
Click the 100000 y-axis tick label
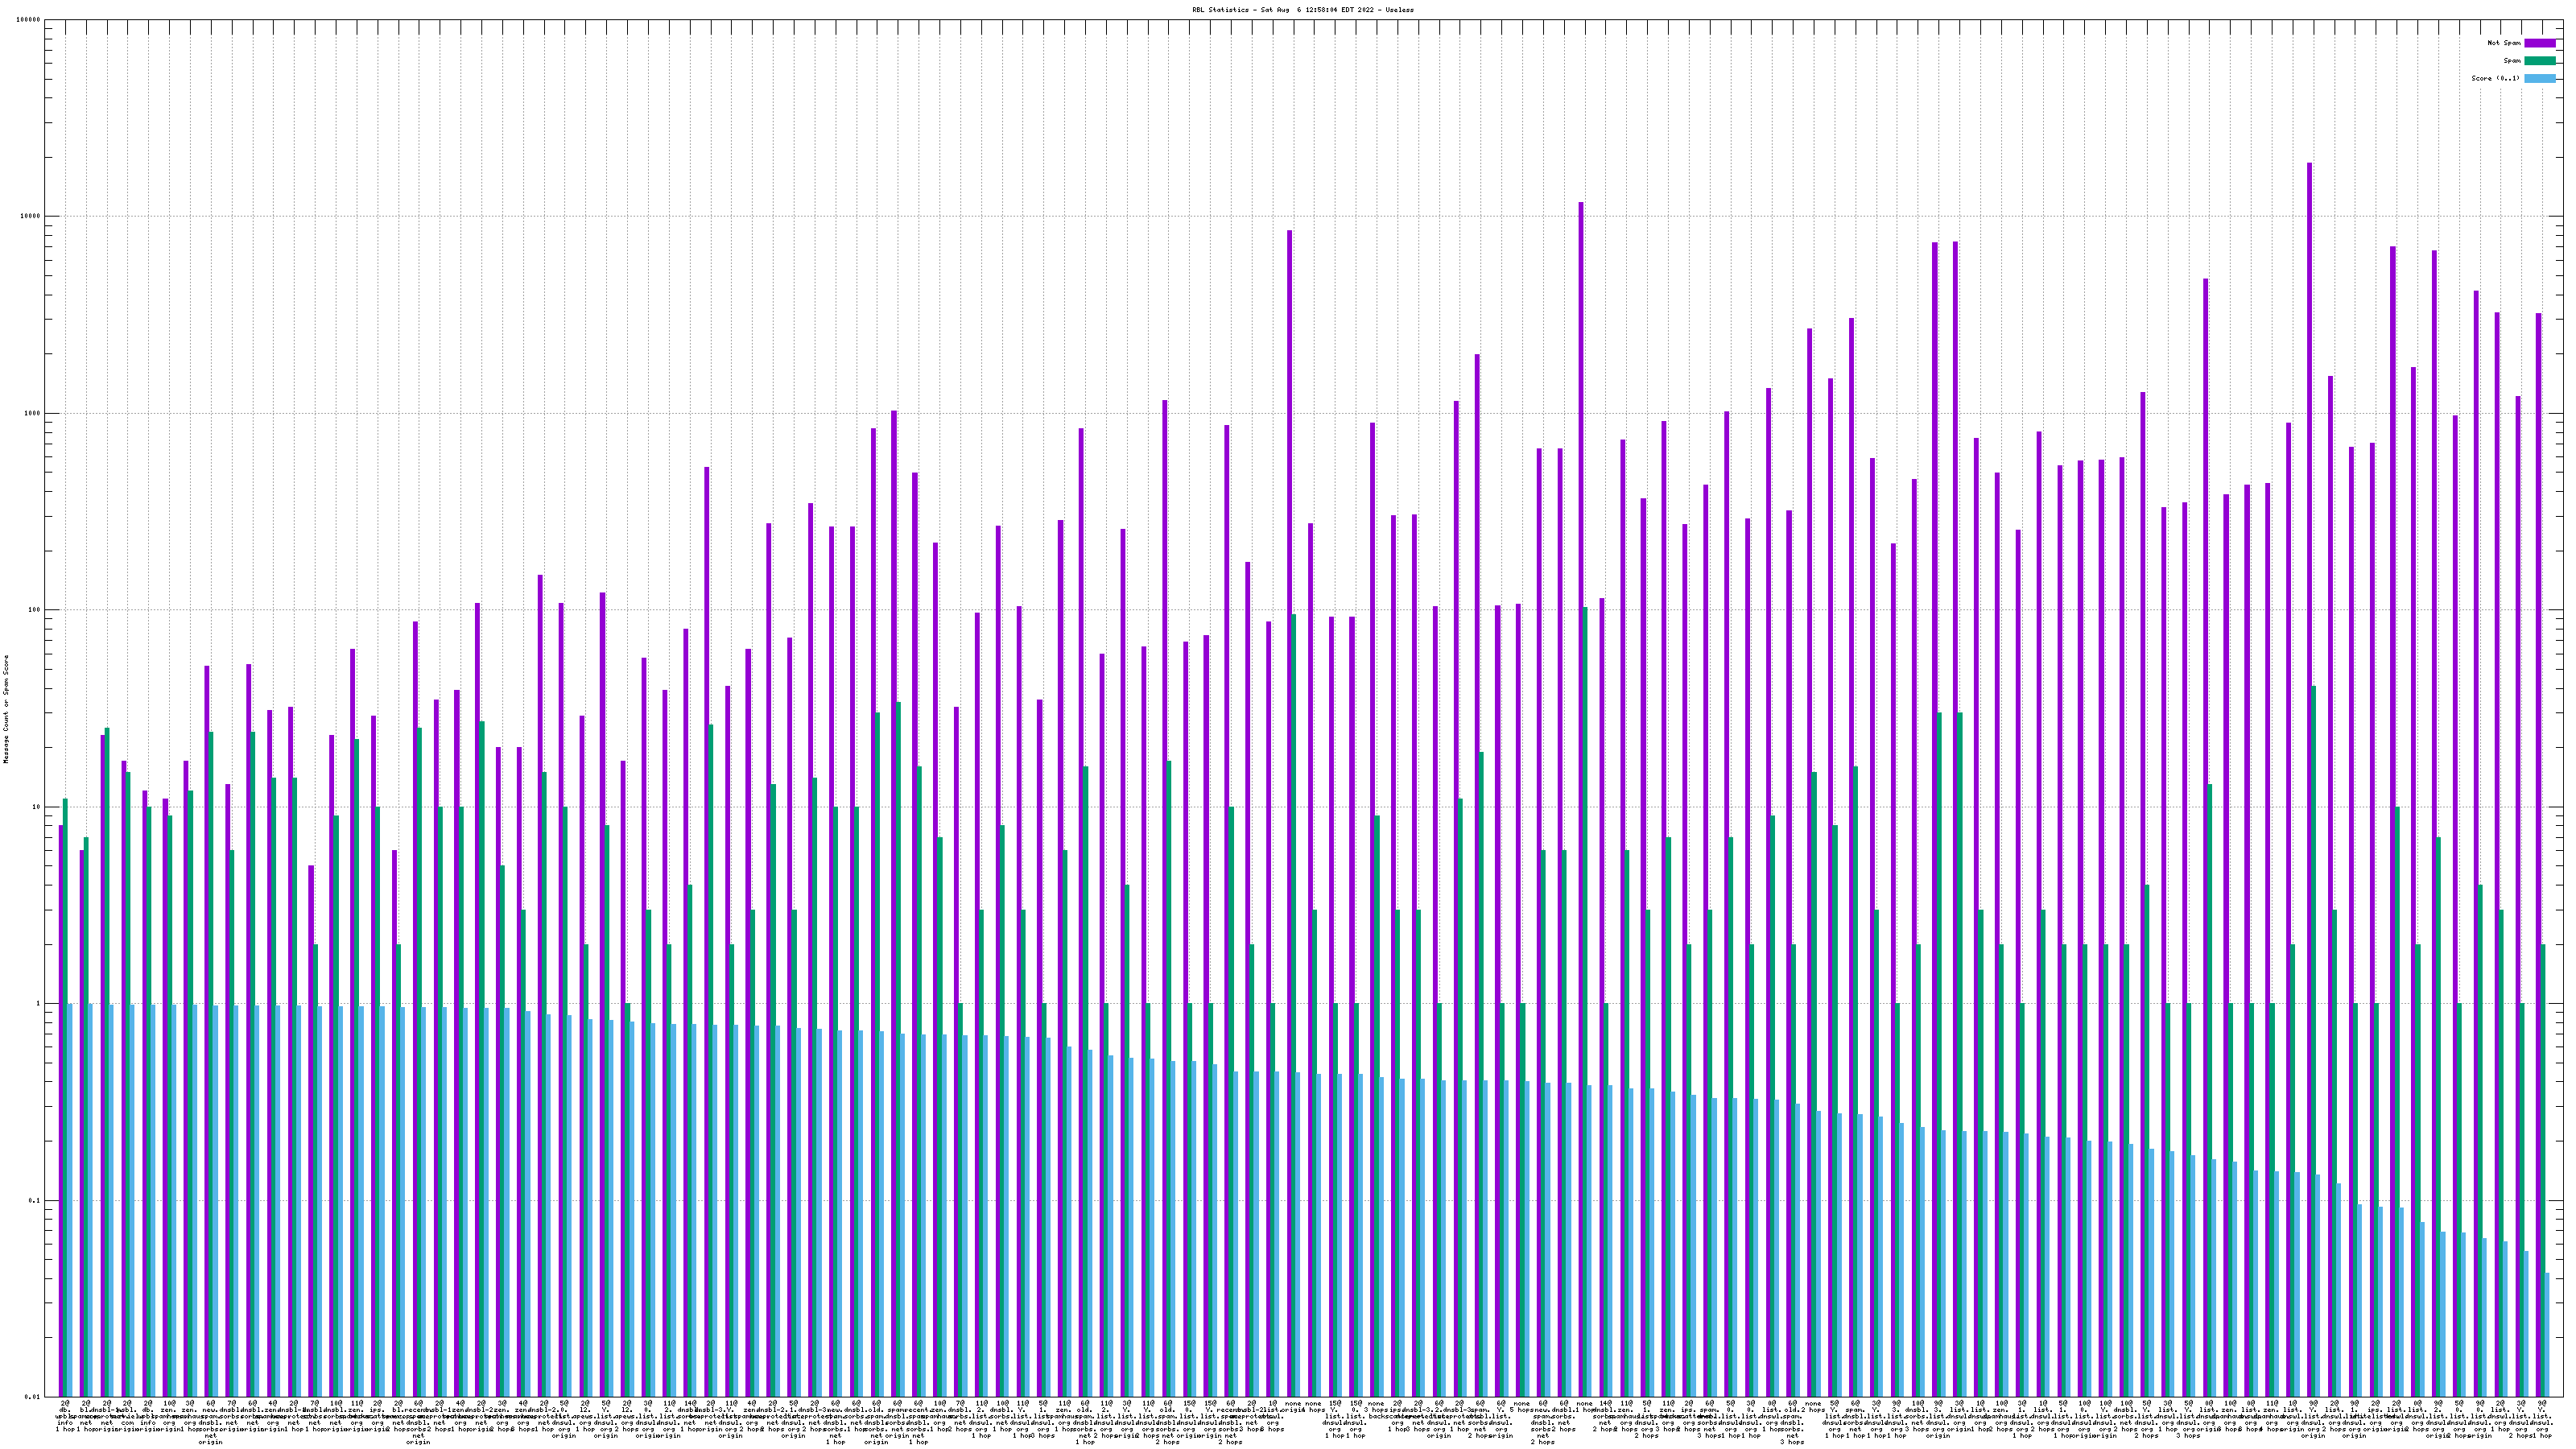point(29,20)
